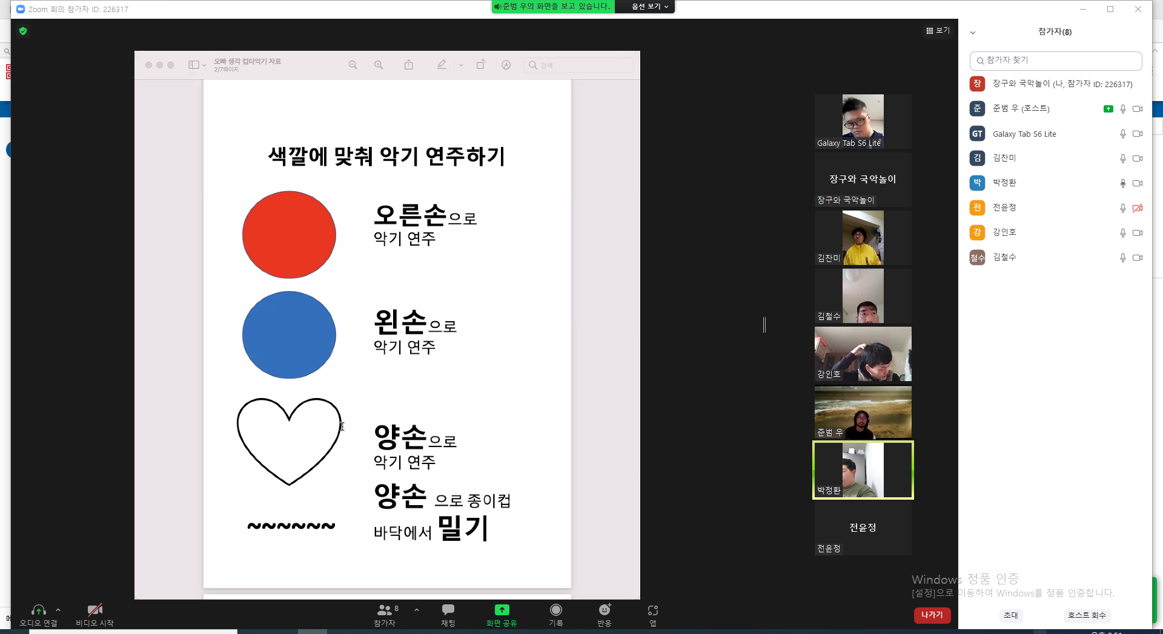Click Galaxy Tab S6 Lite camera icon

(x=1138, y=134)
